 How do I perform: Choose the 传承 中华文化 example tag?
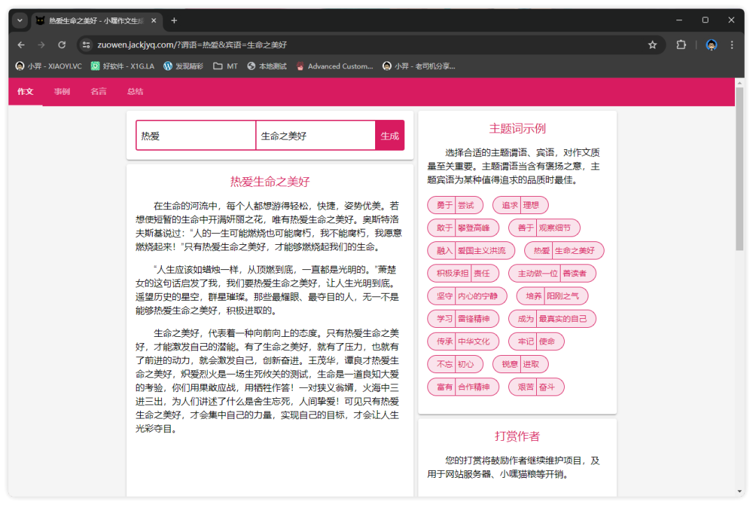463,342
